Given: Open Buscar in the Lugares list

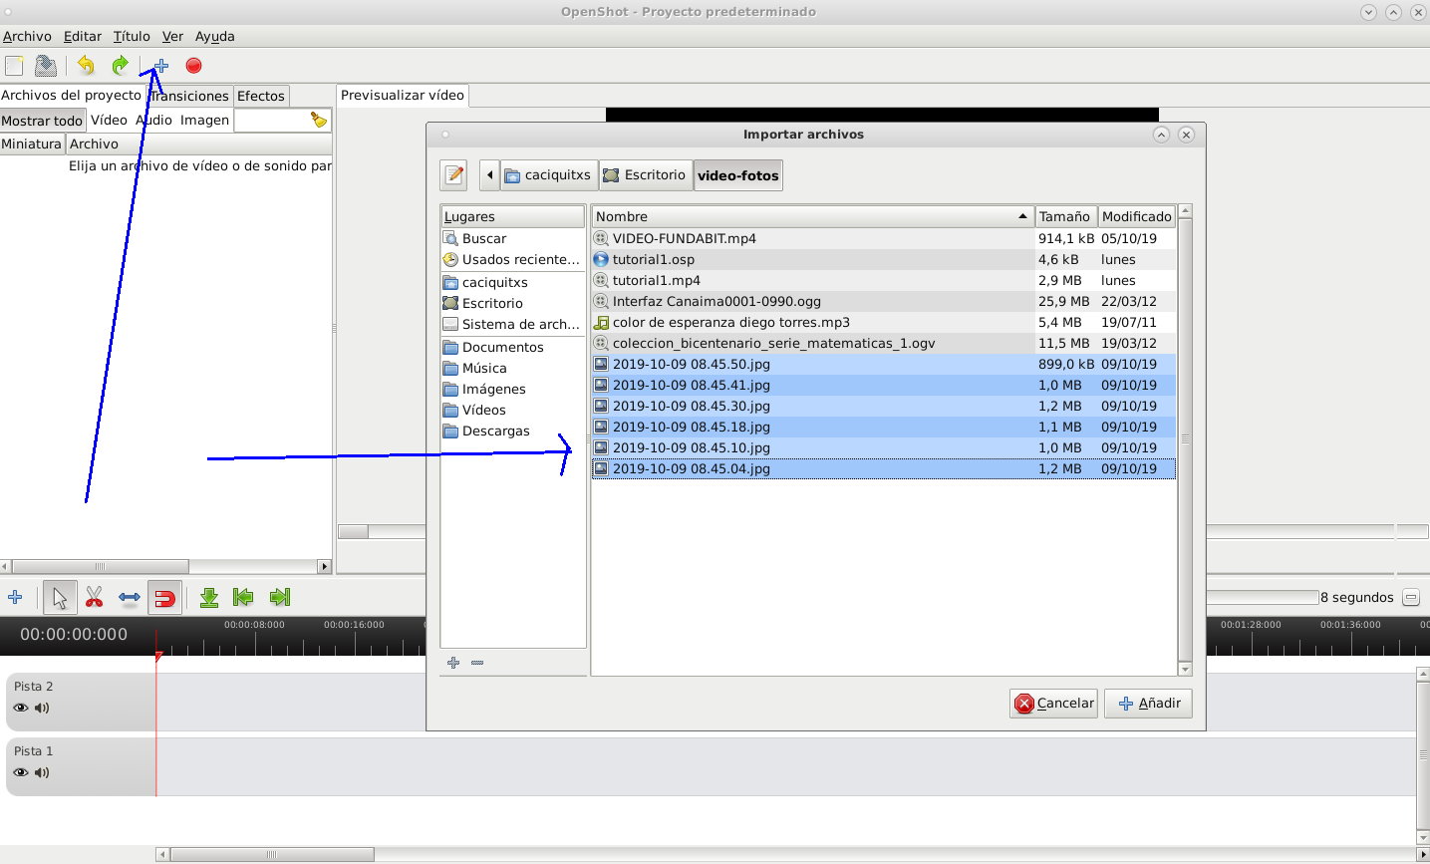Looking at the screenshot, I should click(513, 239).
